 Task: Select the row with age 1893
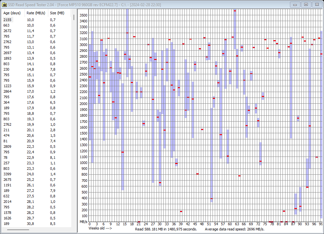coord(36,58)
